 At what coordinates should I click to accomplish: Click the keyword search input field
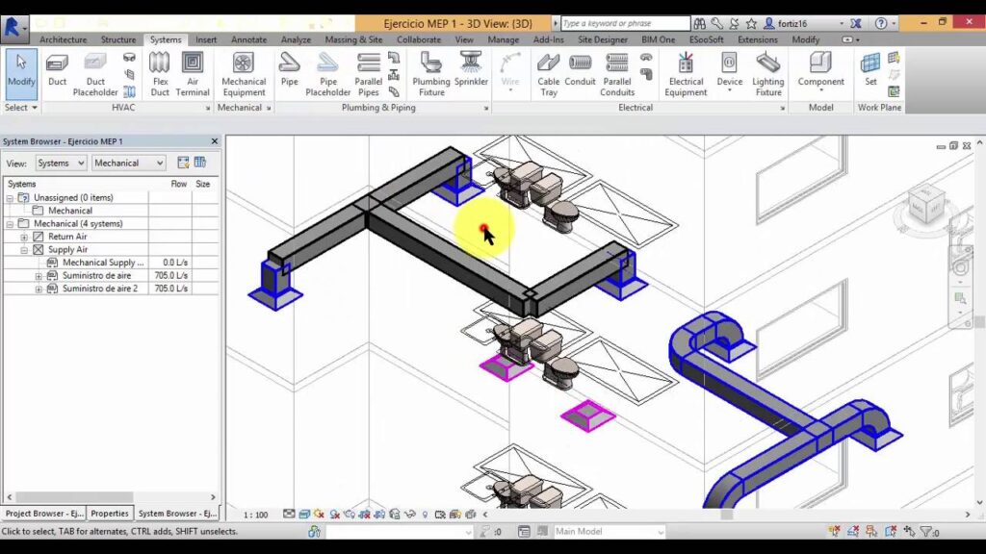pyautogui.click(x=623, y=23)
